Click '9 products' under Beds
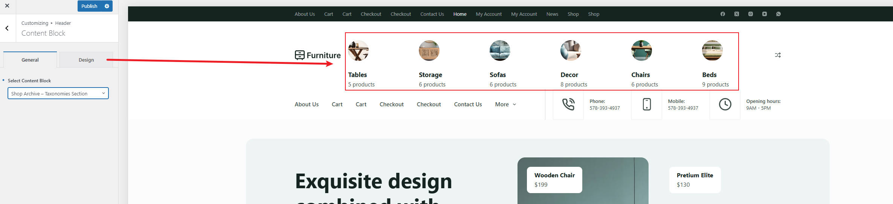Image resolution: width=893 pixels, height=204 pixels. point(715,85)
